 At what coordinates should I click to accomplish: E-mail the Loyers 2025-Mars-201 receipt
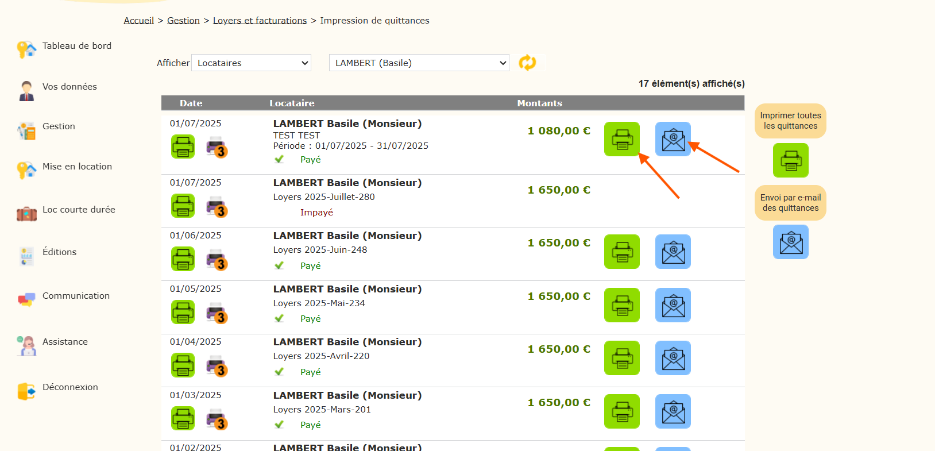(673, 411)
